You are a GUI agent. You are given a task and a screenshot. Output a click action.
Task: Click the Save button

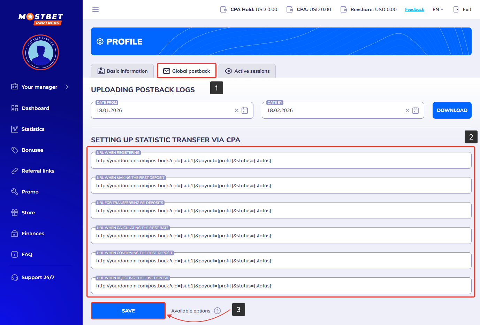[x=128, y=311]
